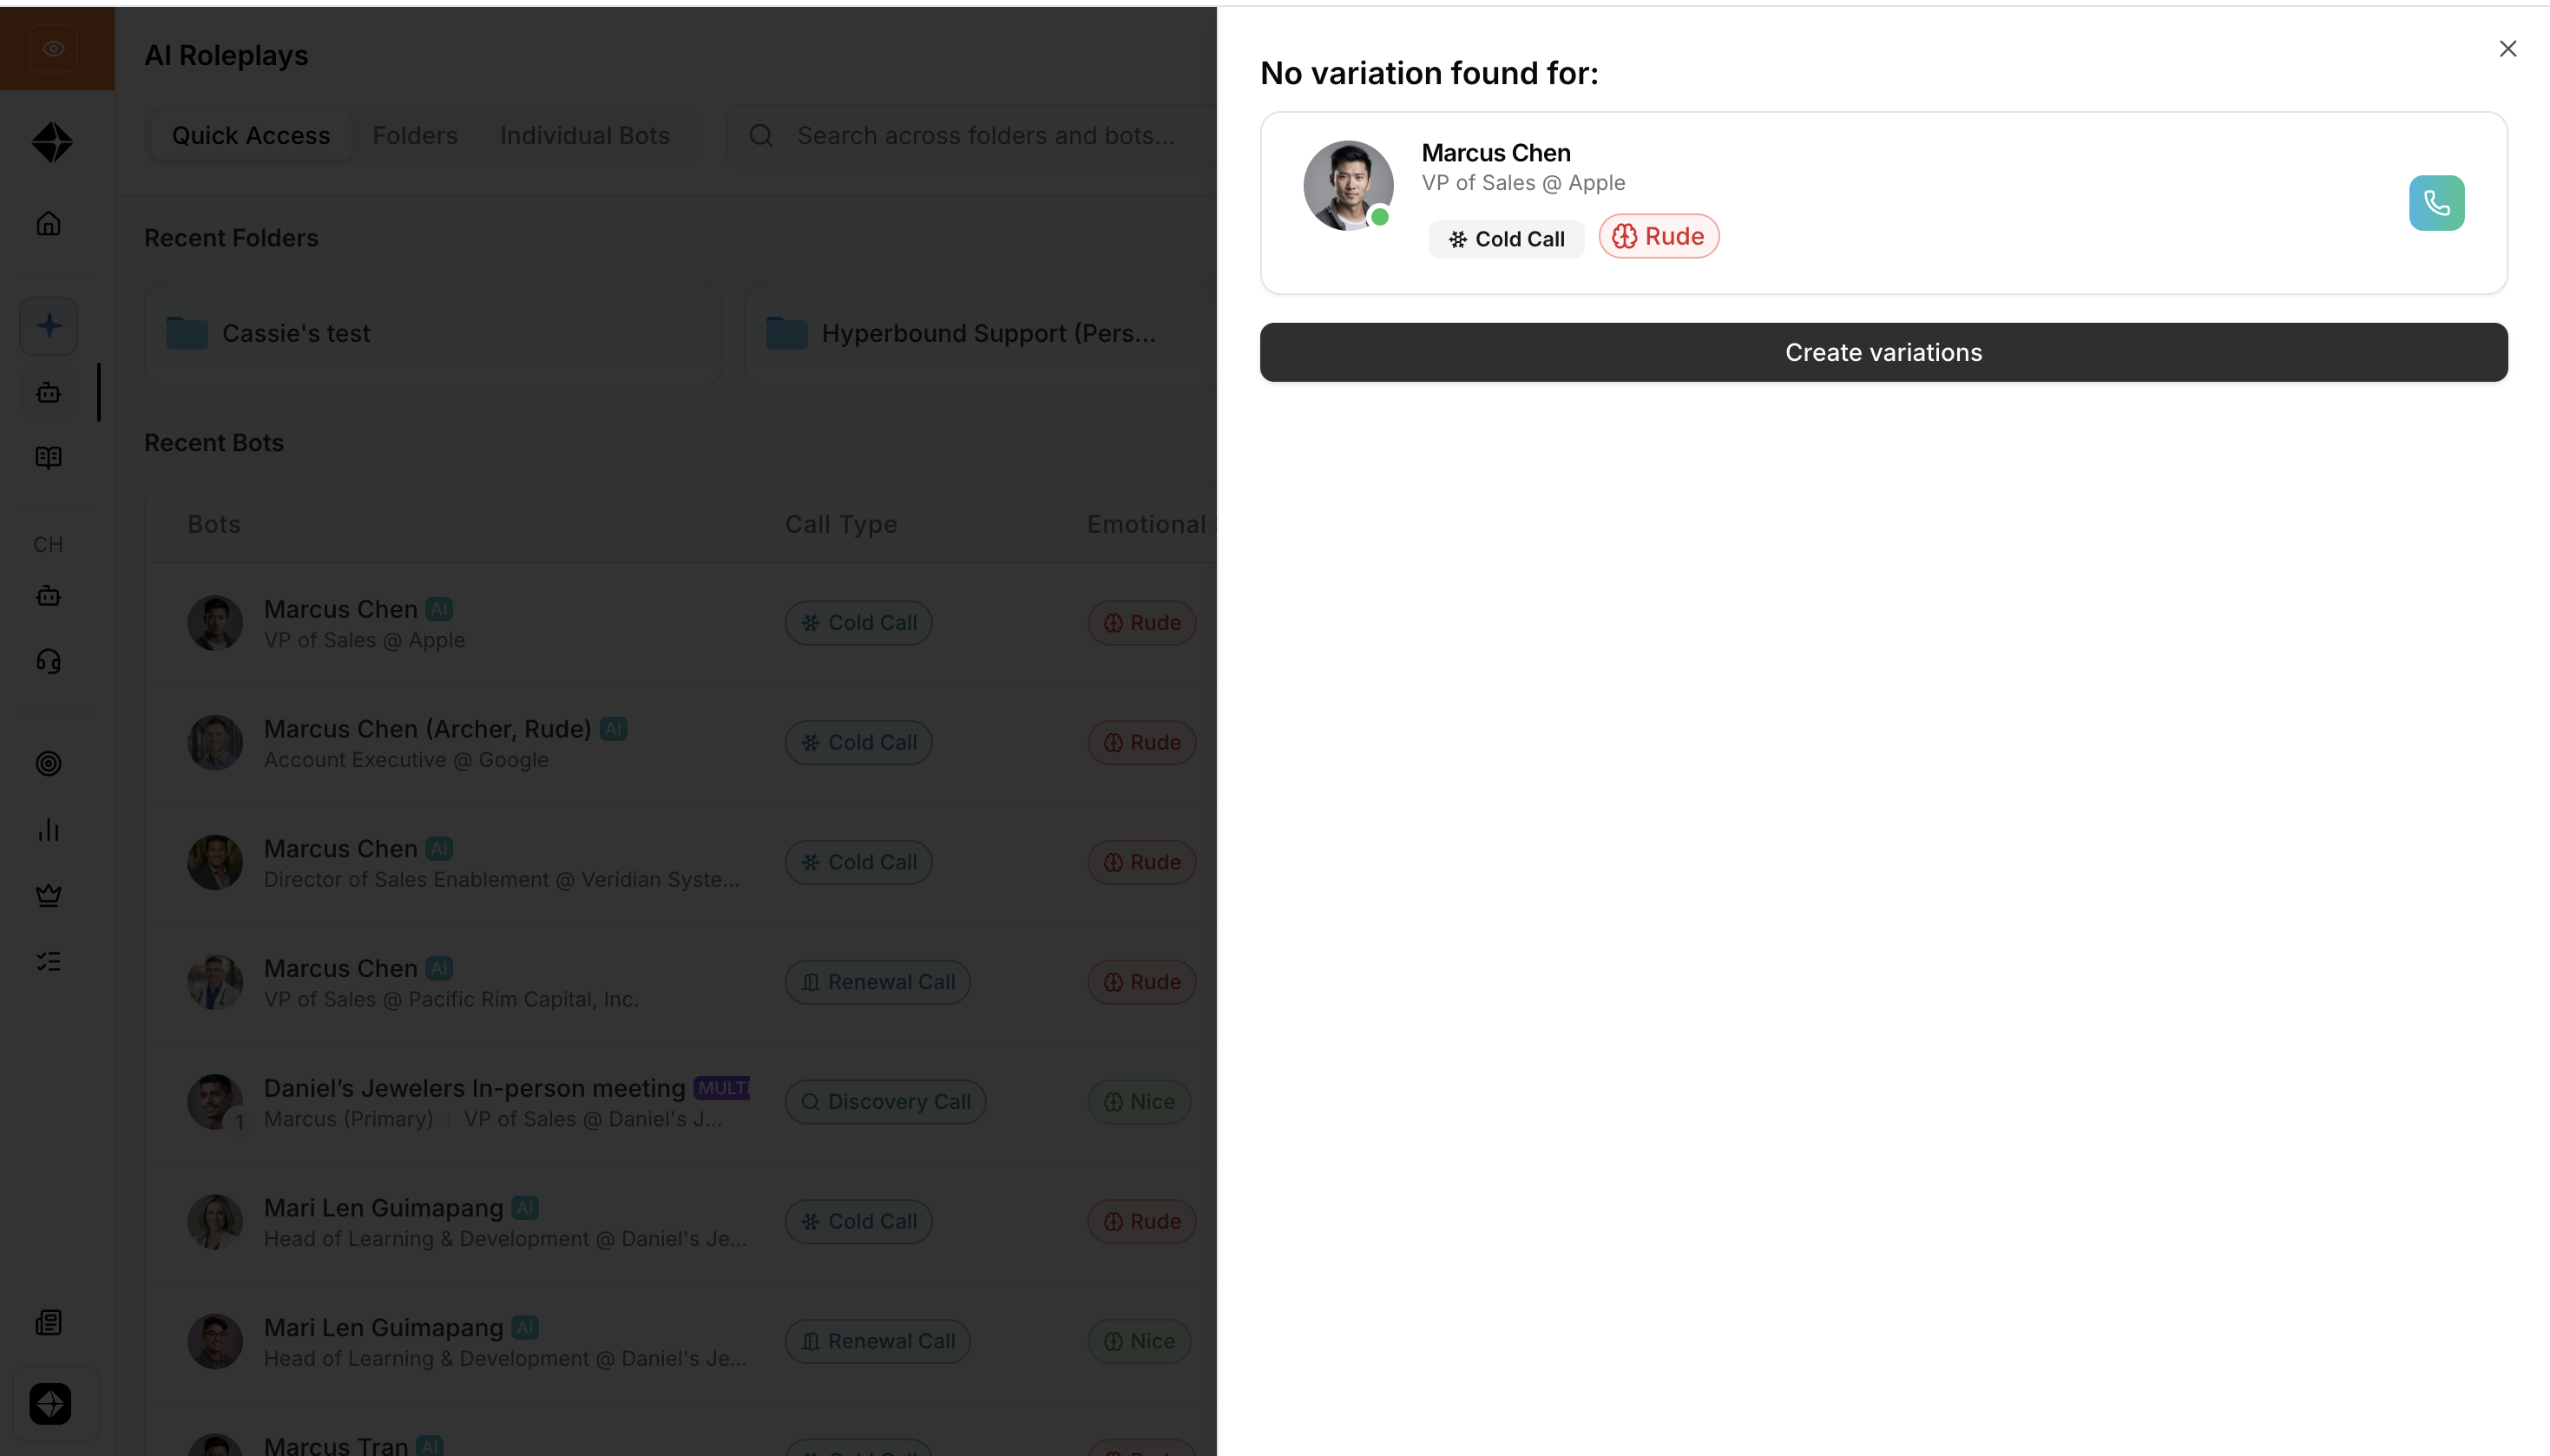Click the green phone call icon for Marcus Chen
2550x1456 pixels.
pos(2436,203)
